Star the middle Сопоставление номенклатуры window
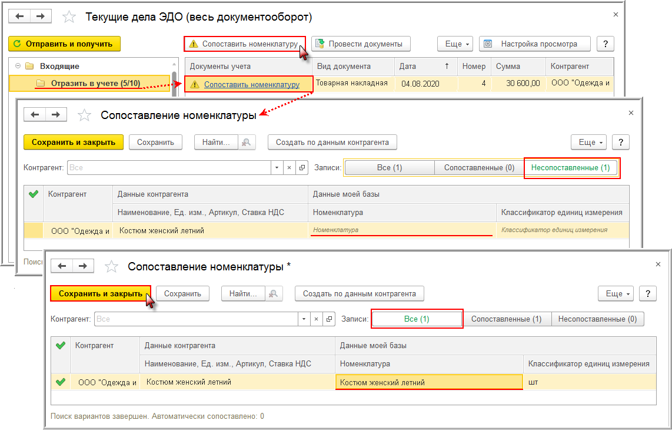Screen dimensions: 672x430 tap(84, 115)
